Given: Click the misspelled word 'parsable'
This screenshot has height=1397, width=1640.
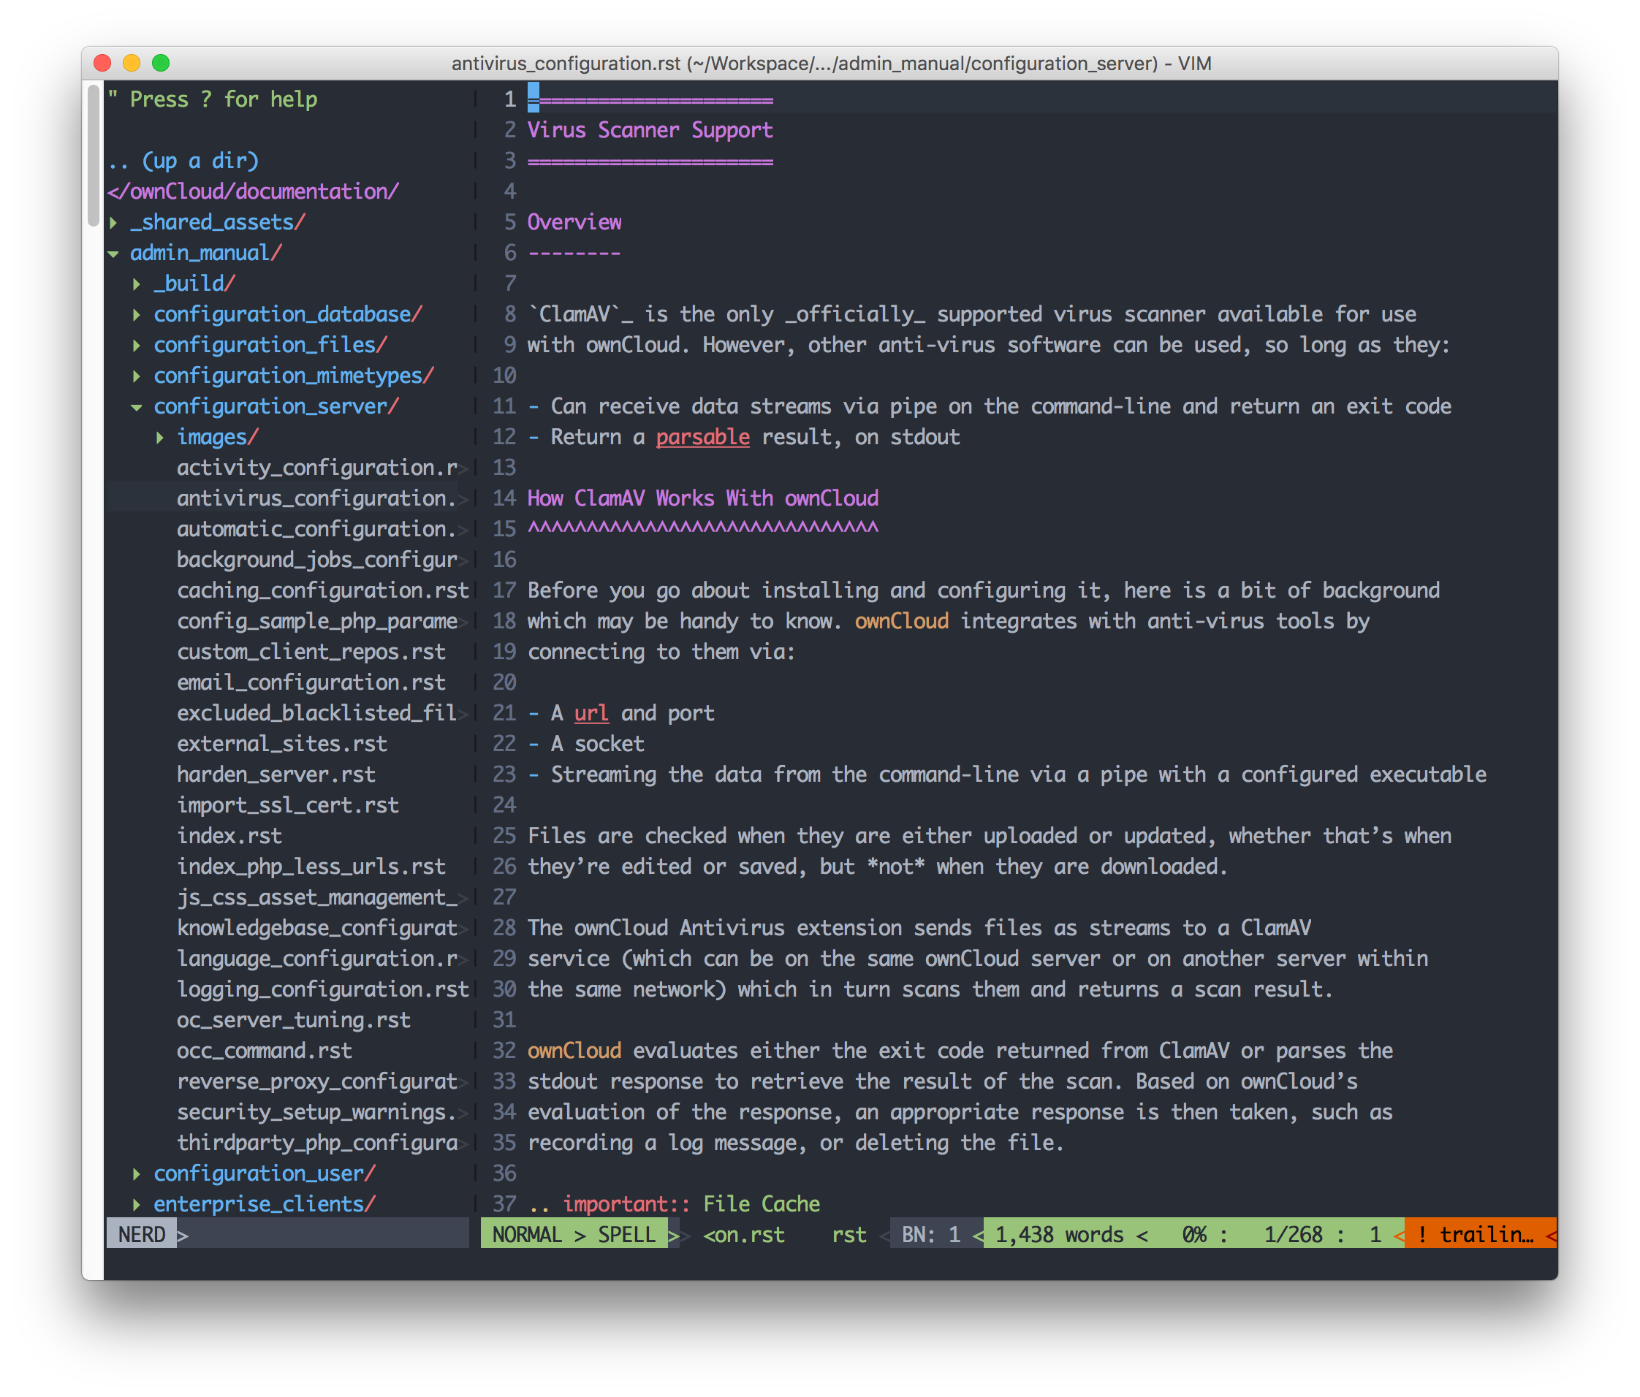Looking at the screenshot, I should coord(703,438).
